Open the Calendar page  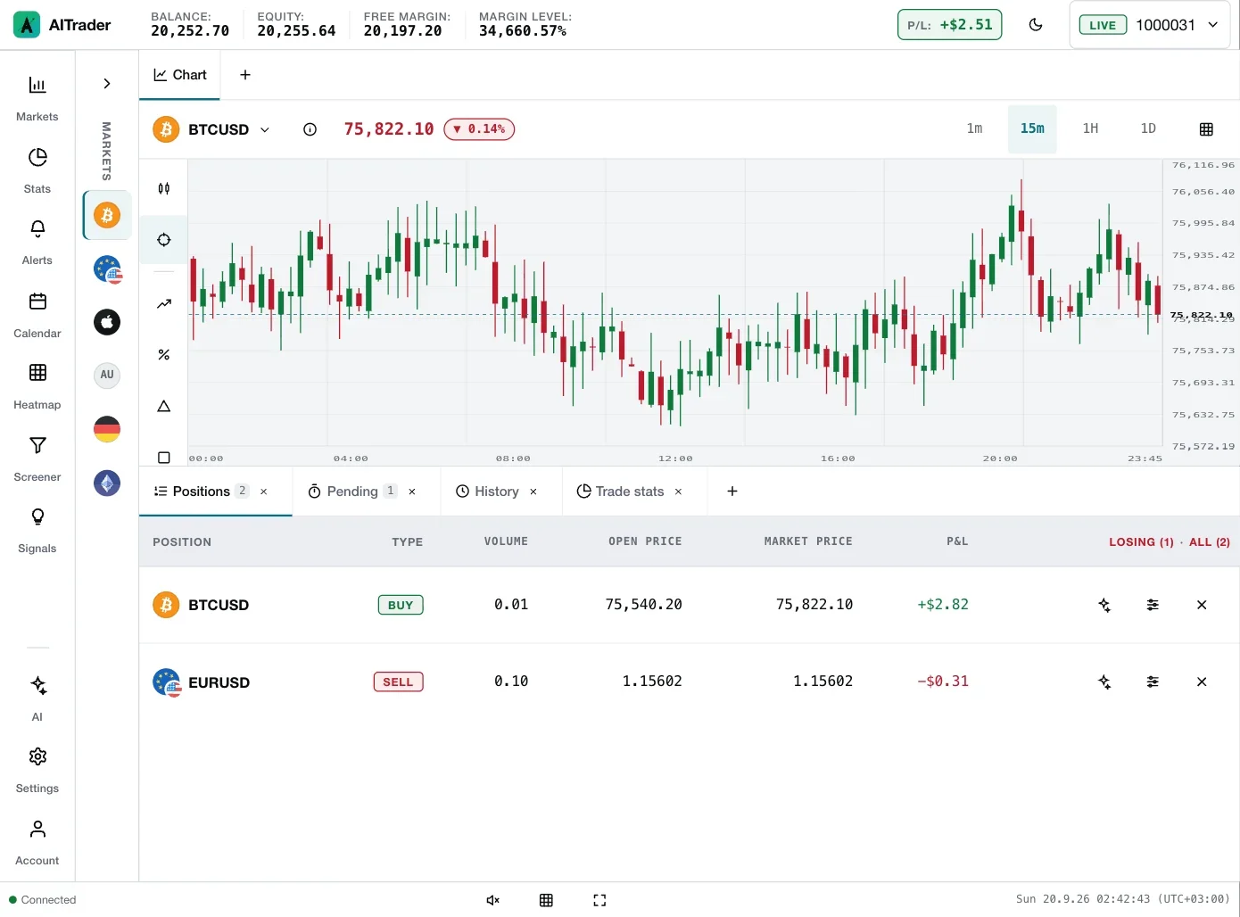tap(37, 315)
